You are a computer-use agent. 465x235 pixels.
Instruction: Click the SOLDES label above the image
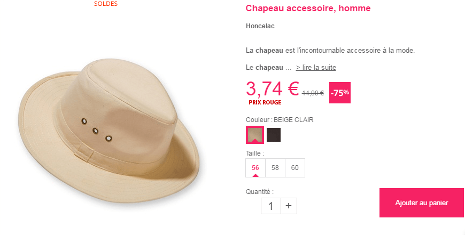(106, 4)
